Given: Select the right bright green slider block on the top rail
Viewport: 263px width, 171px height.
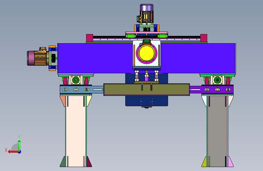Looking at the screenshot, I should 163,36.
